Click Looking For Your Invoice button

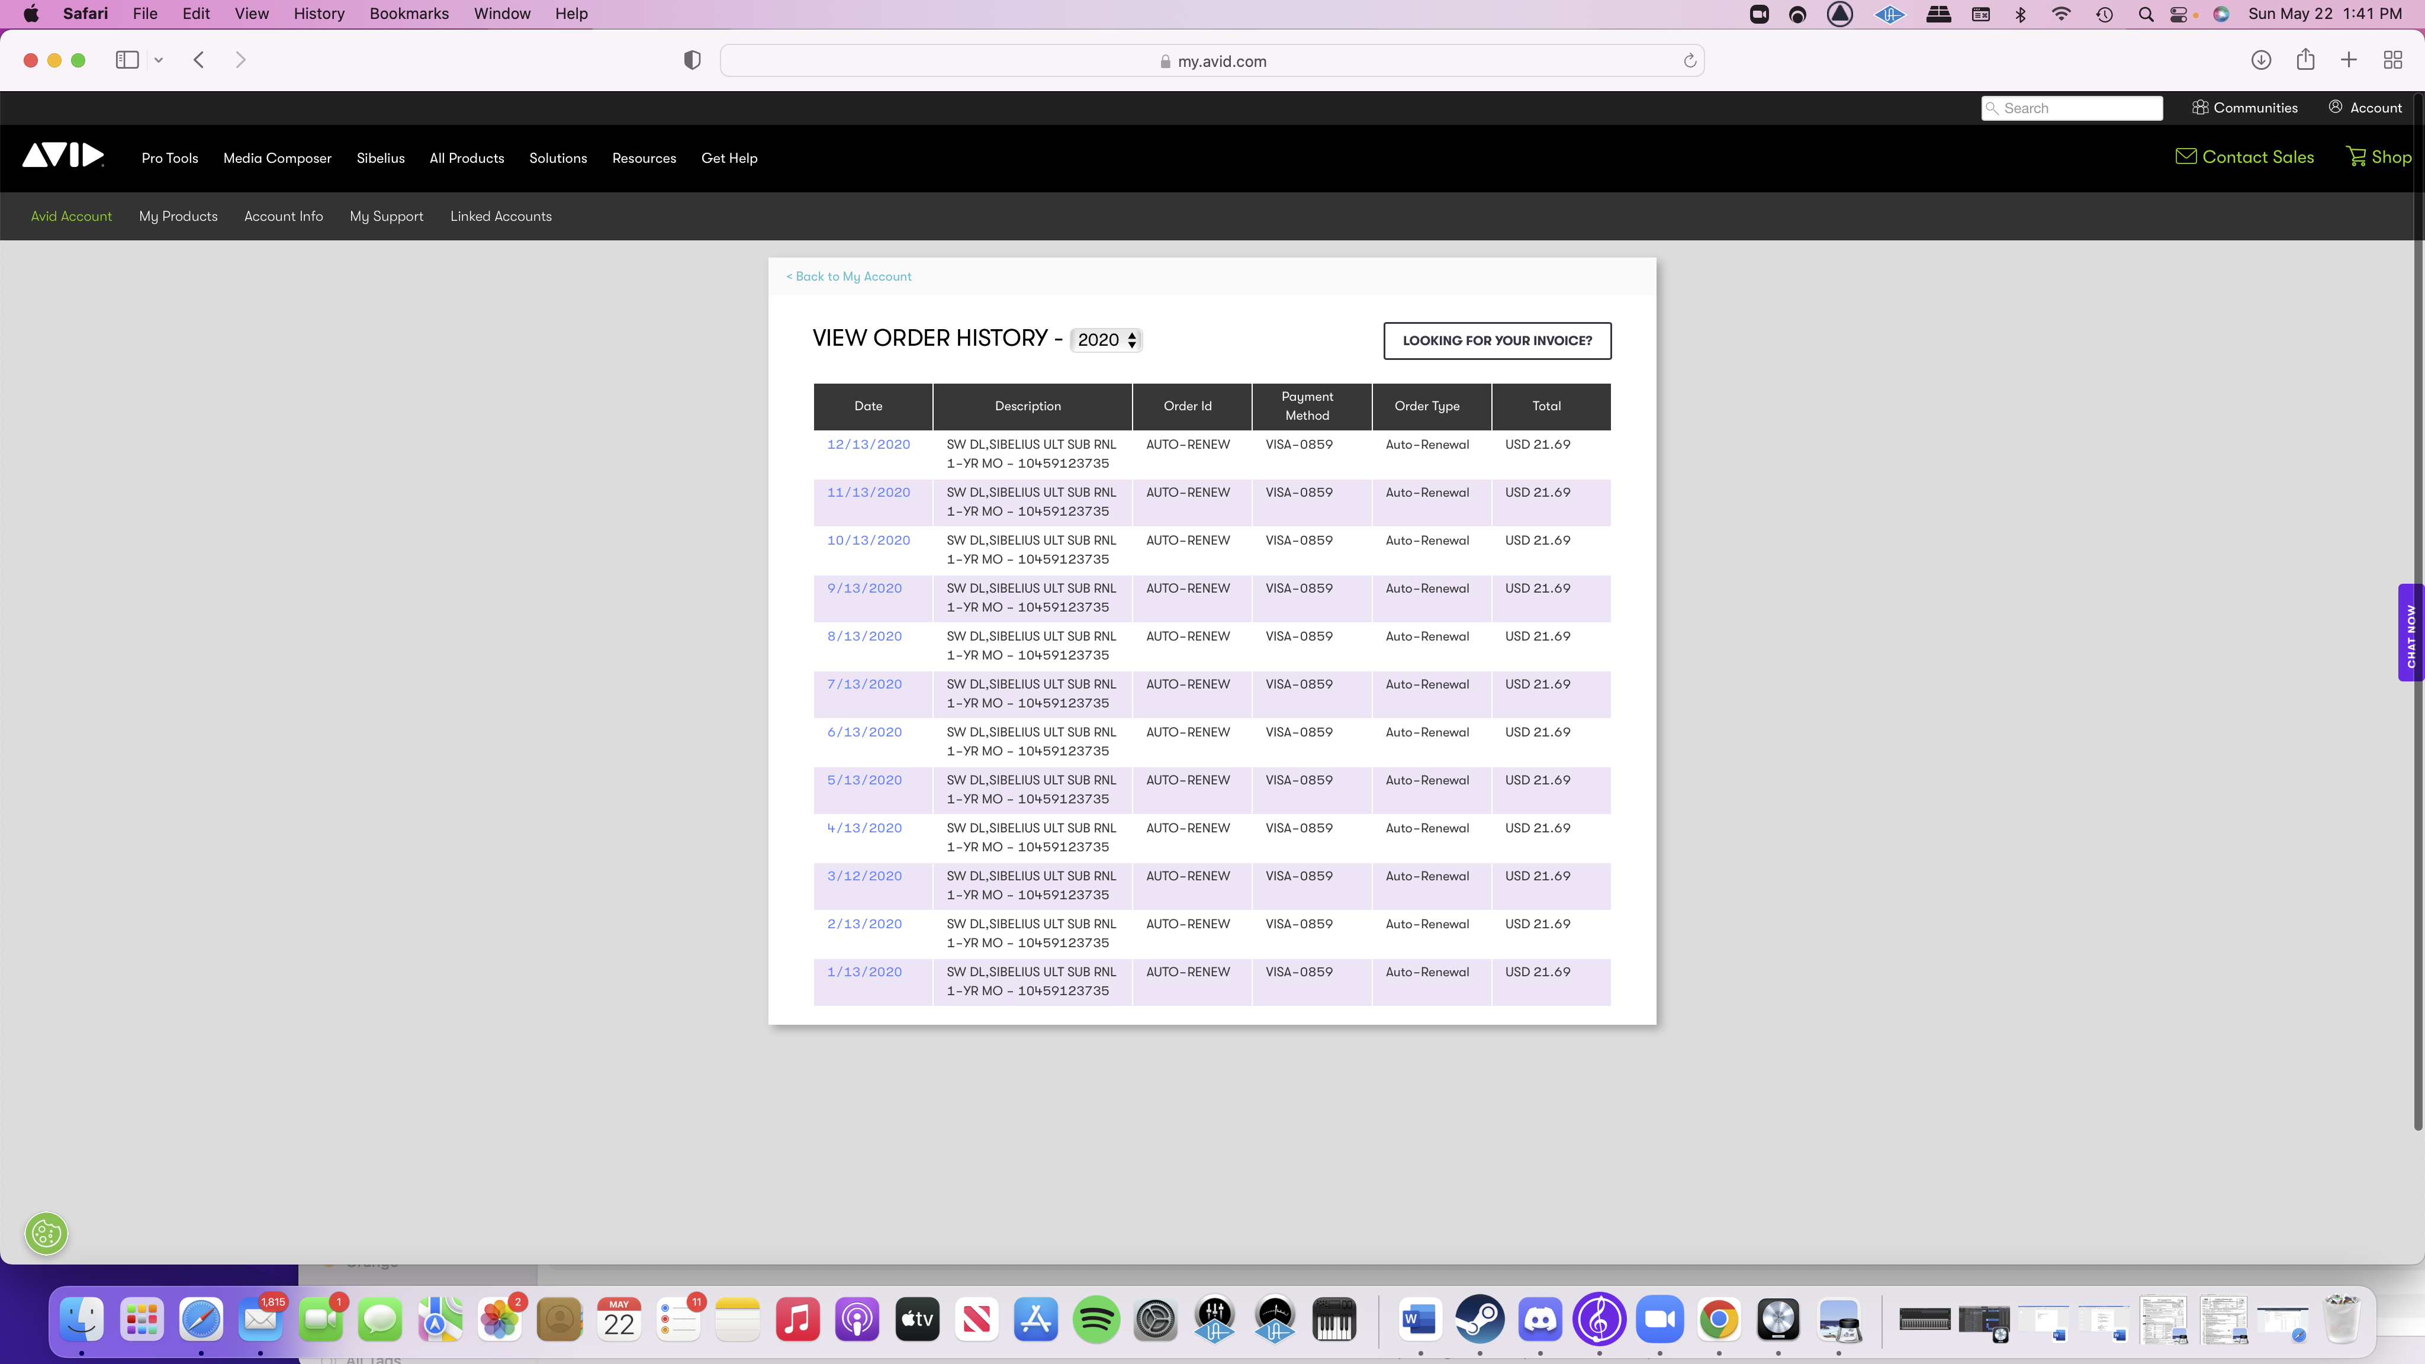coord(1497,341)
